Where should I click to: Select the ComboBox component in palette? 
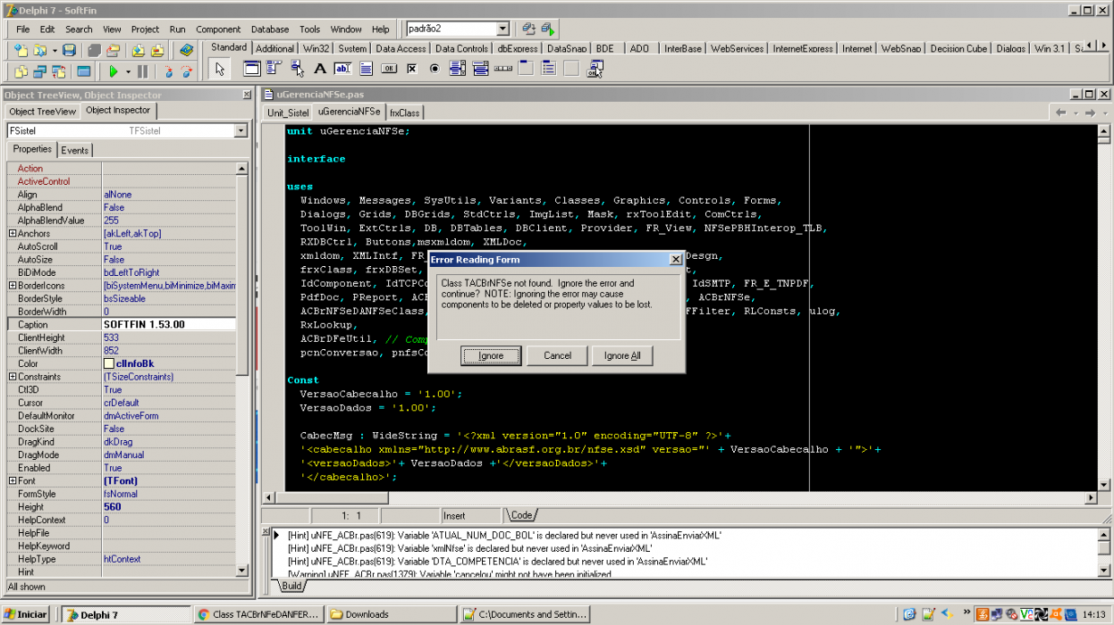pyautogui.click(x=481, y=69)
